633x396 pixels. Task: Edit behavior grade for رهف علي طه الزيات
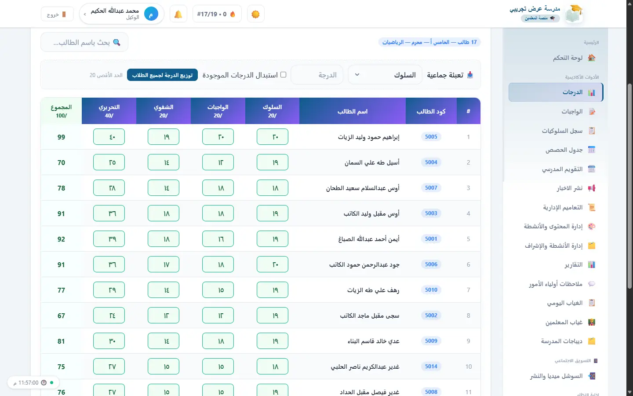[273, 290]
